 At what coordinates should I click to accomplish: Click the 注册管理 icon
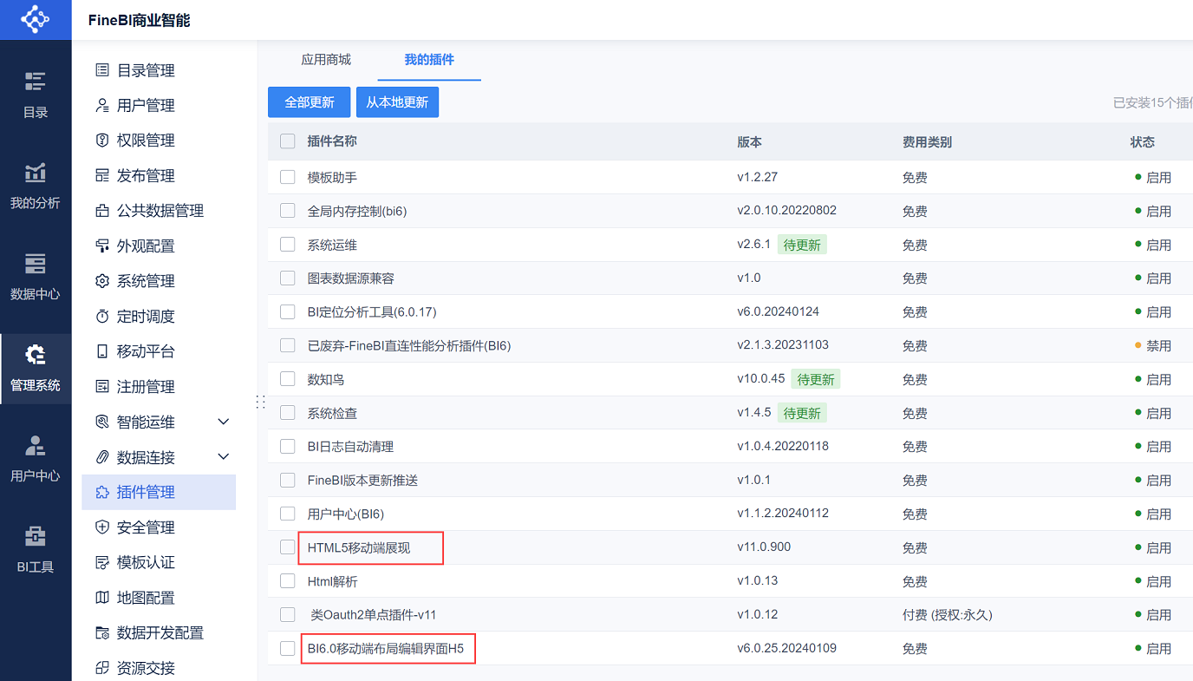[x=102, y=386]
